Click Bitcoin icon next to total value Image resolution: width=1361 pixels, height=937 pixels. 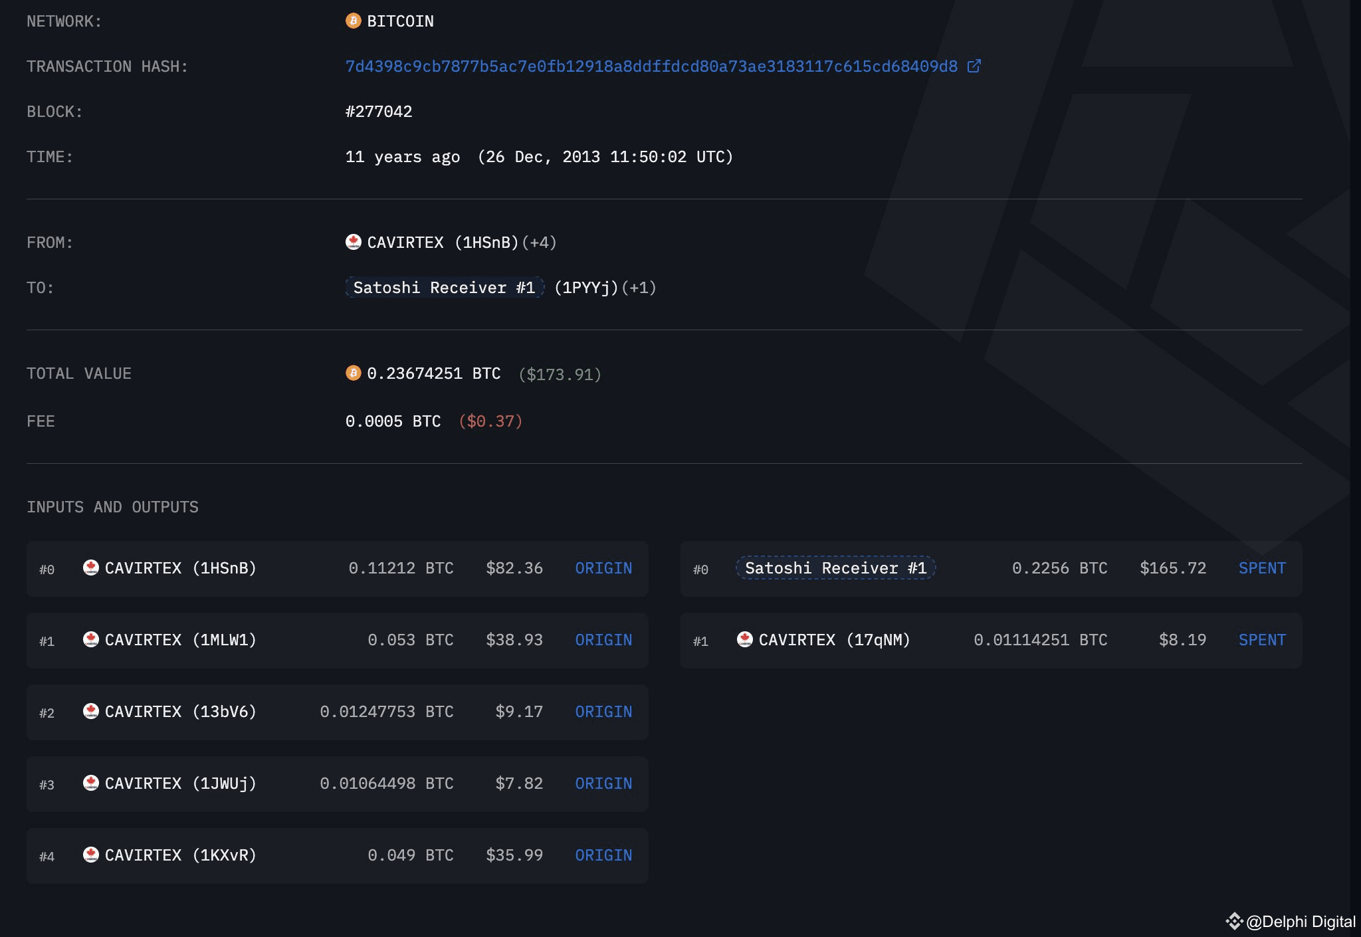tap(353, 373)
